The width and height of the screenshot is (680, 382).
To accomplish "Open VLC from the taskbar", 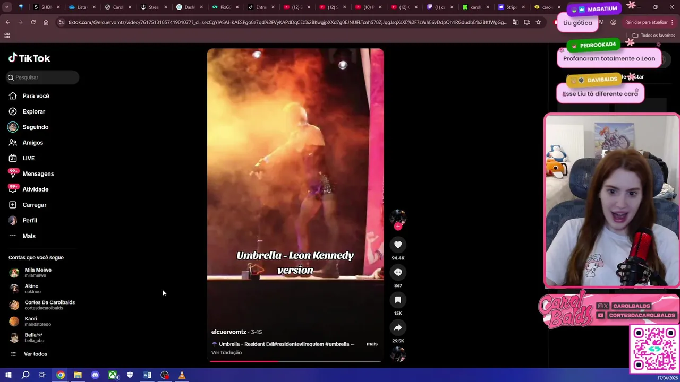I will [x=182, y=375].
